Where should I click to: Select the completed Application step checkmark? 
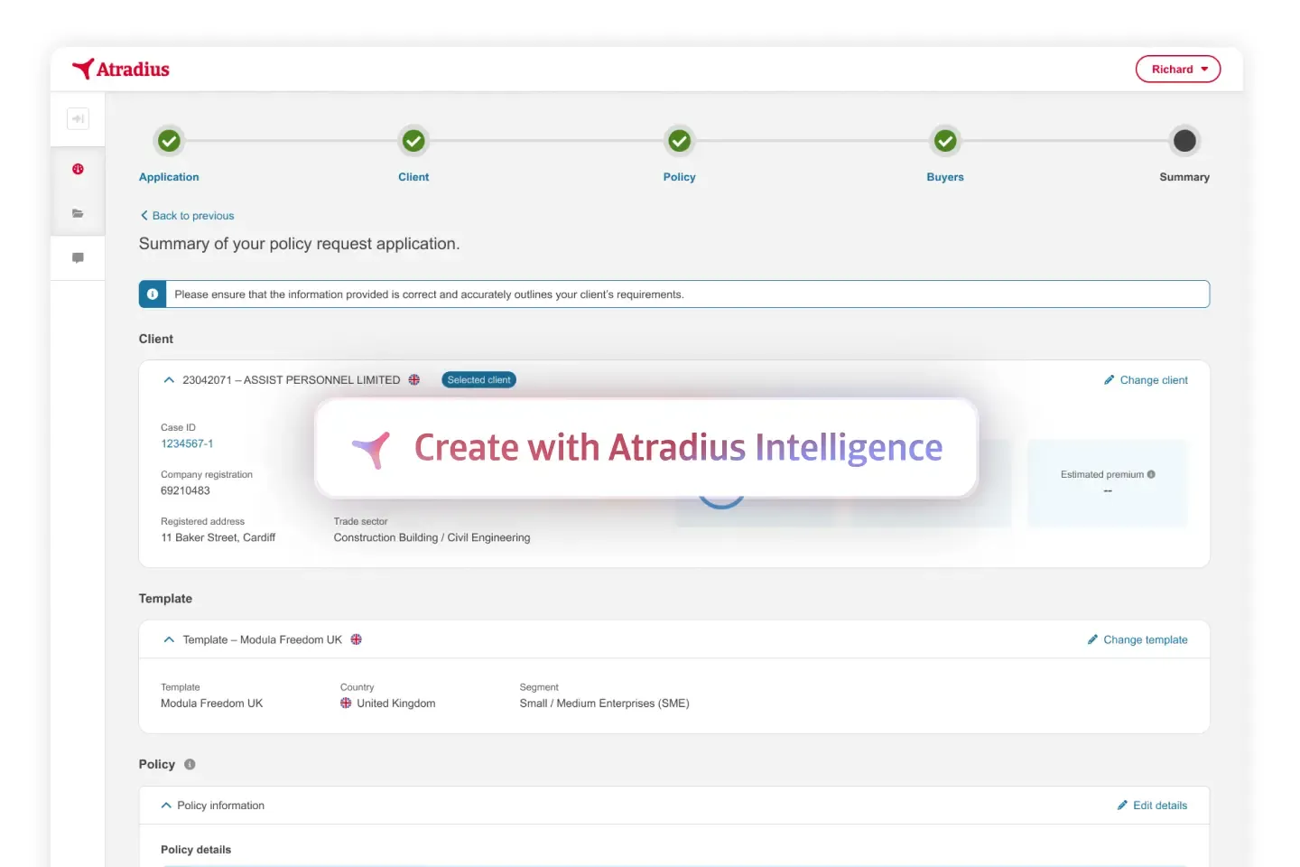point(169,141)
